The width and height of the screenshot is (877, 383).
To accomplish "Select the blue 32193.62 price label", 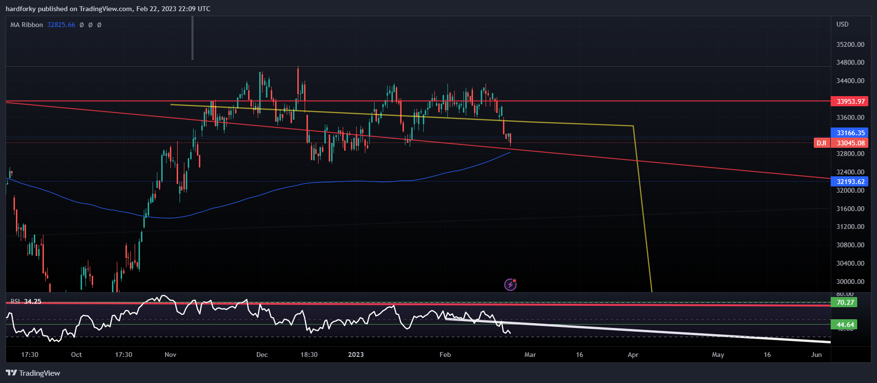I will point(850,182).
